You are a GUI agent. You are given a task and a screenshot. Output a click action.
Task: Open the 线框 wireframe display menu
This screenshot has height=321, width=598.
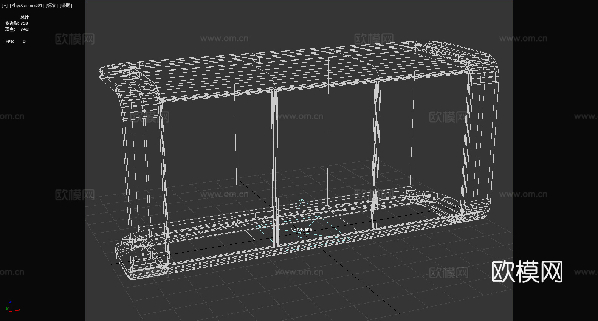[x=66, y=5]
